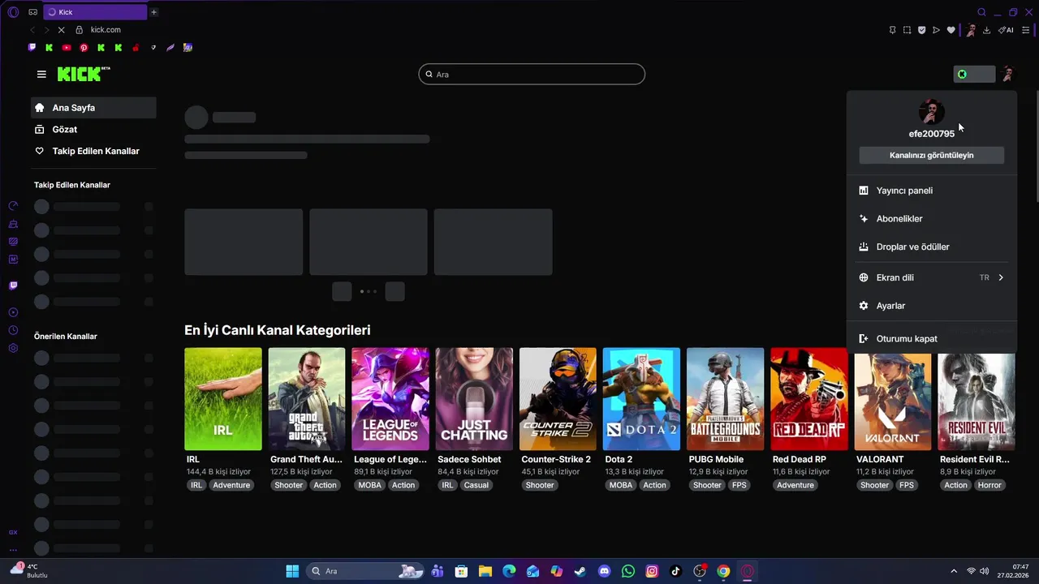Image resolution: width=1039 pixels, height=584 pixels.
Task: Open the Kick hamburger sidebar menu
Action: coord(41,74)
